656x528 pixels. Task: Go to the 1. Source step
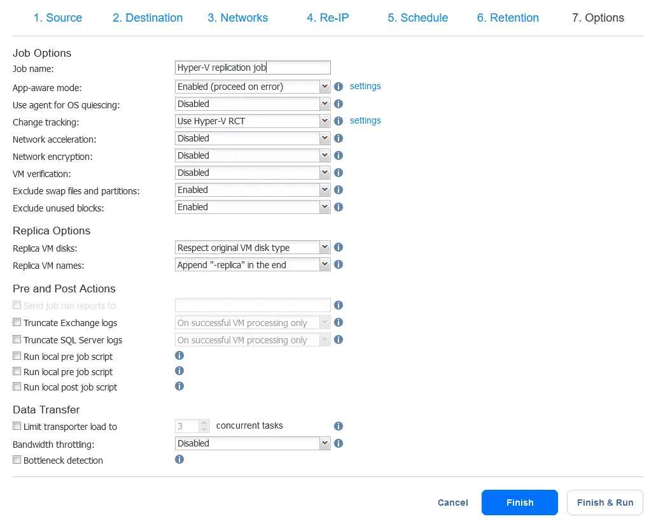[58, 18]
